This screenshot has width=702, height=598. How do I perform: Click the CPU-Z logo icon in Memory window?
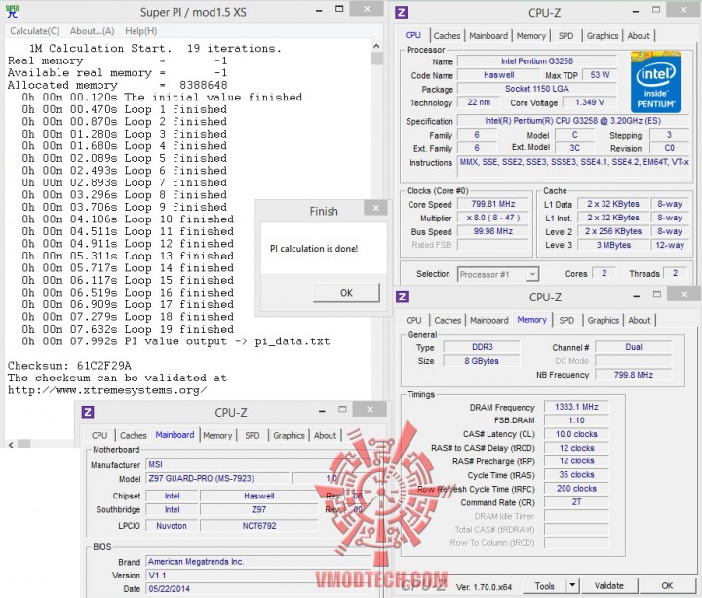pyautogui.click(x=402, y=297)
